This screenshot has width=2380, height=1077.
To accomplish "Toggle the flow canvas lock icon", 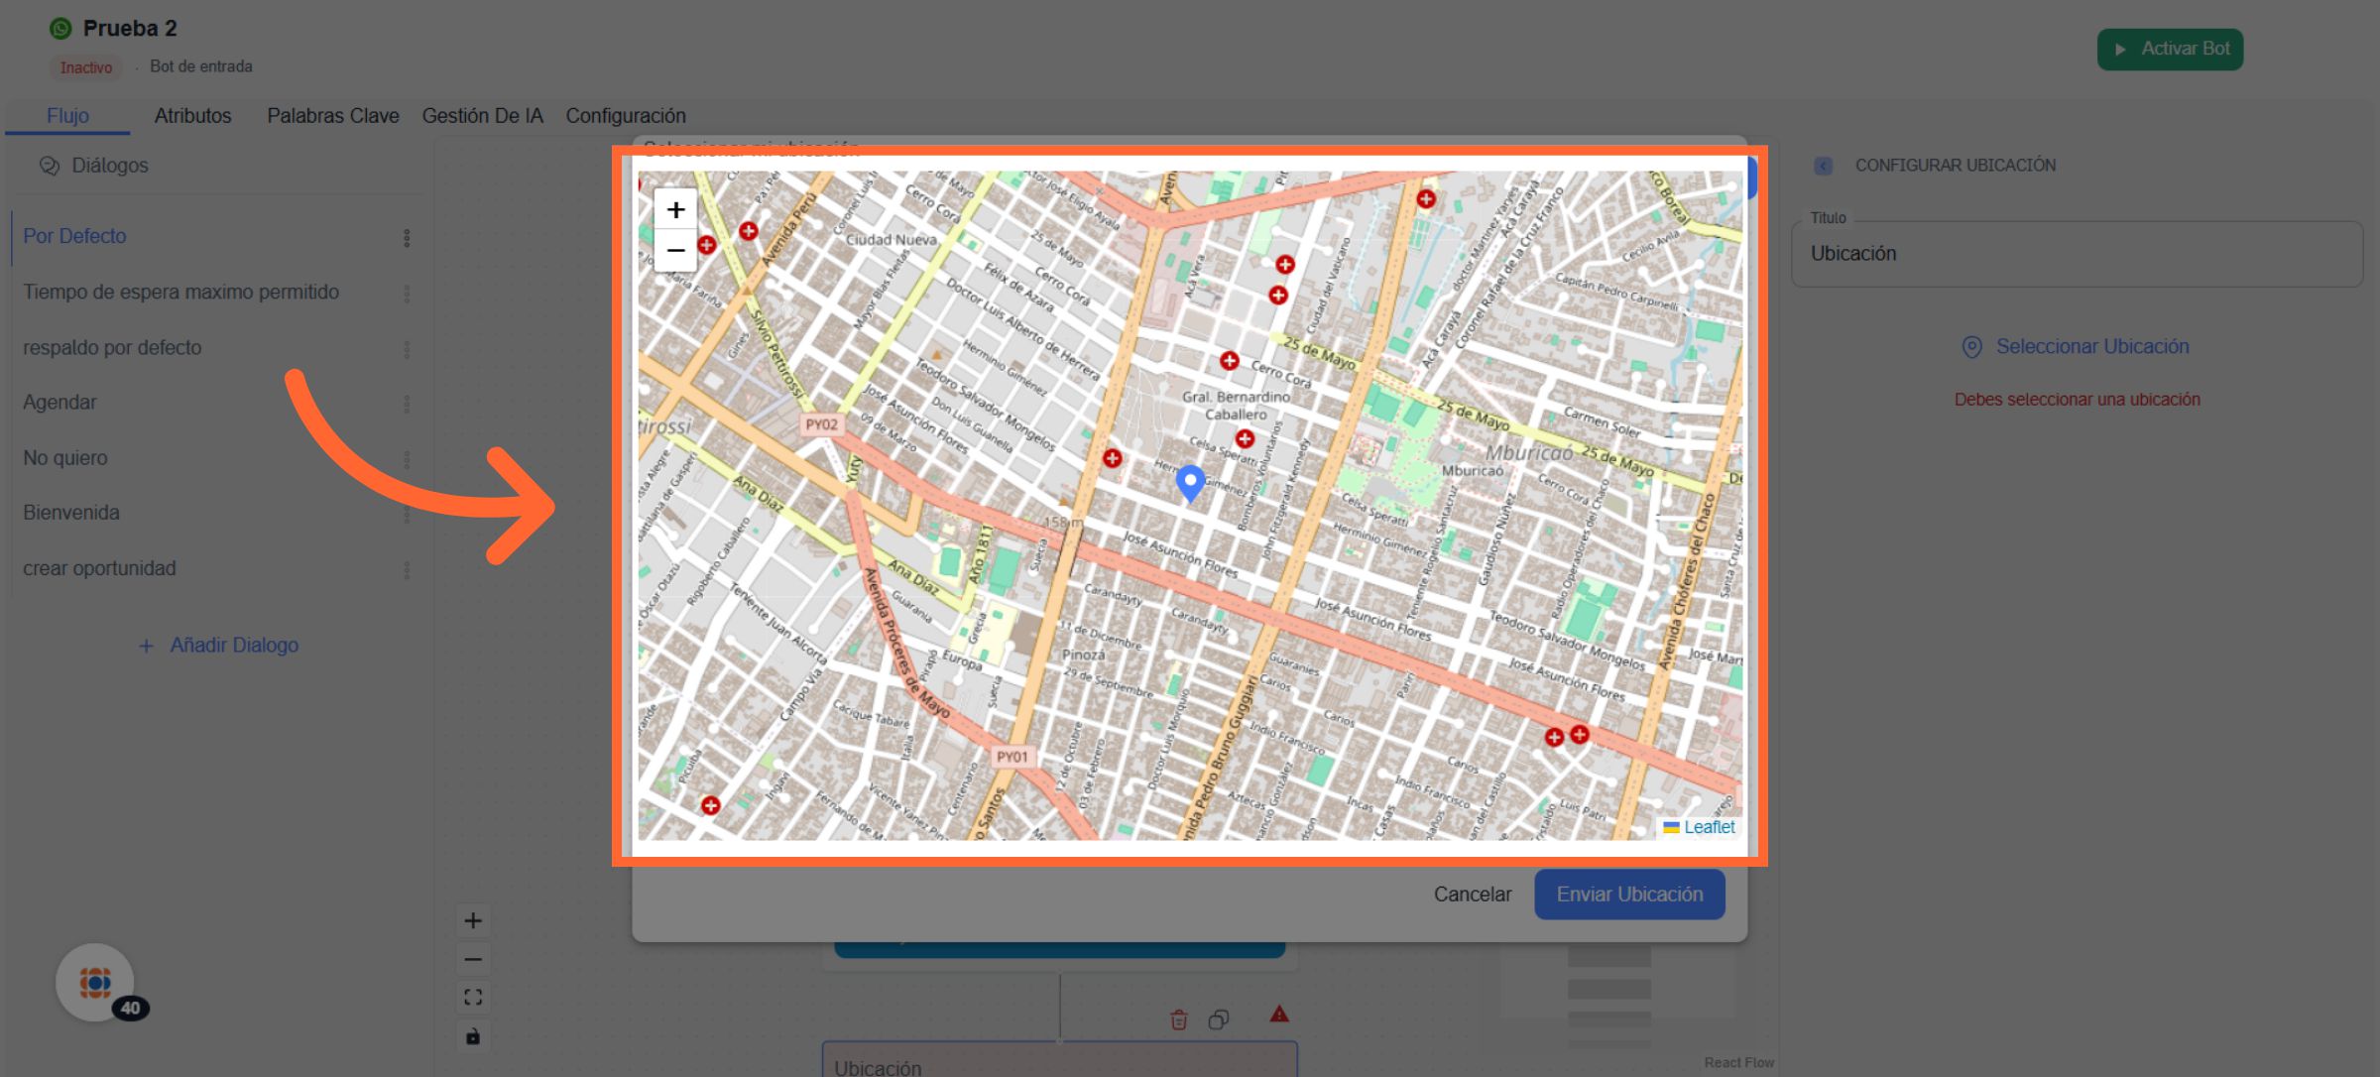I will pos(473,1036).
